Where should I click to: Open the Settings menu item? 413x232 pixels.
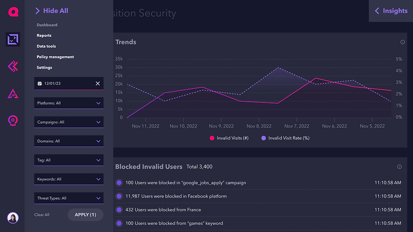point(44,67)
